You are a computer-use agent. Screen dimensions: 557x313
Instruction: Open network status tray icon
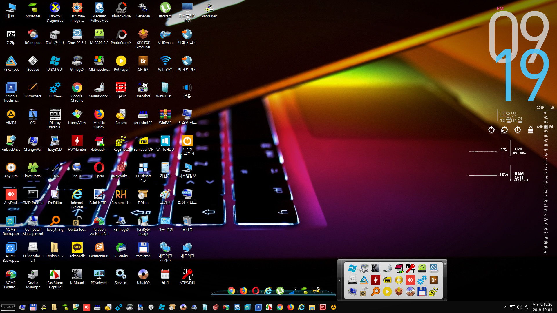pos(513,307)
